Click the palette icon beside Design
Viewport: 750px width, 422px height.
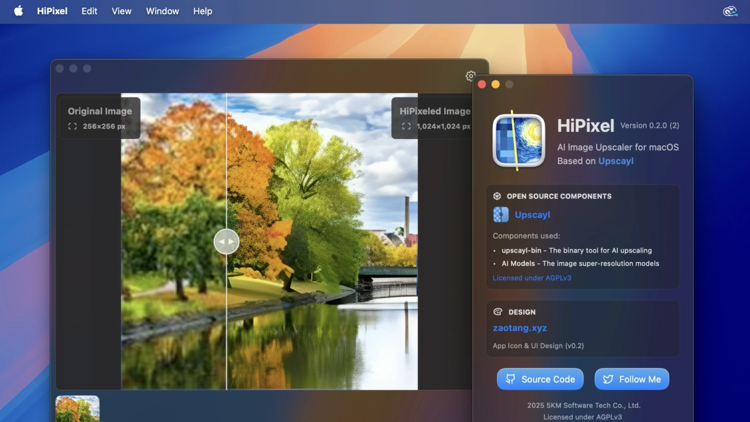pyautogui.click(x=498, y=312)
